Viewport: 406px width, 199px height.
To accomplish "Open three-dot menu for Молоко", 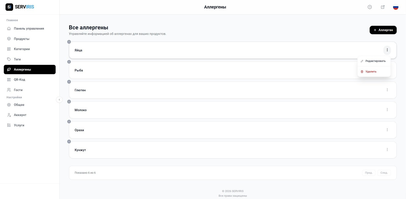I will [x=387, y=110].
